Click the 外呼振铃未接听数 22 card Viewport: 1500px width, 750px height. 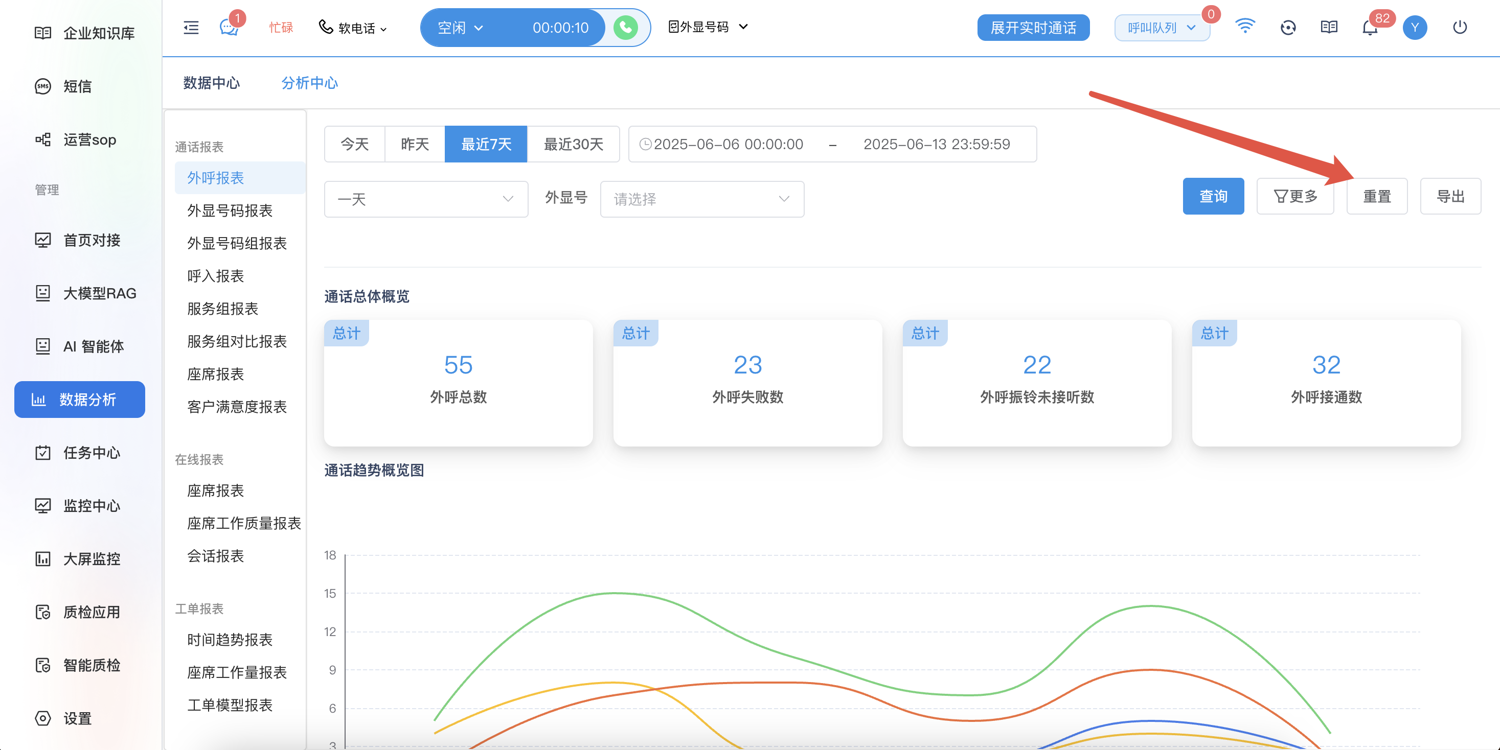1037,383
